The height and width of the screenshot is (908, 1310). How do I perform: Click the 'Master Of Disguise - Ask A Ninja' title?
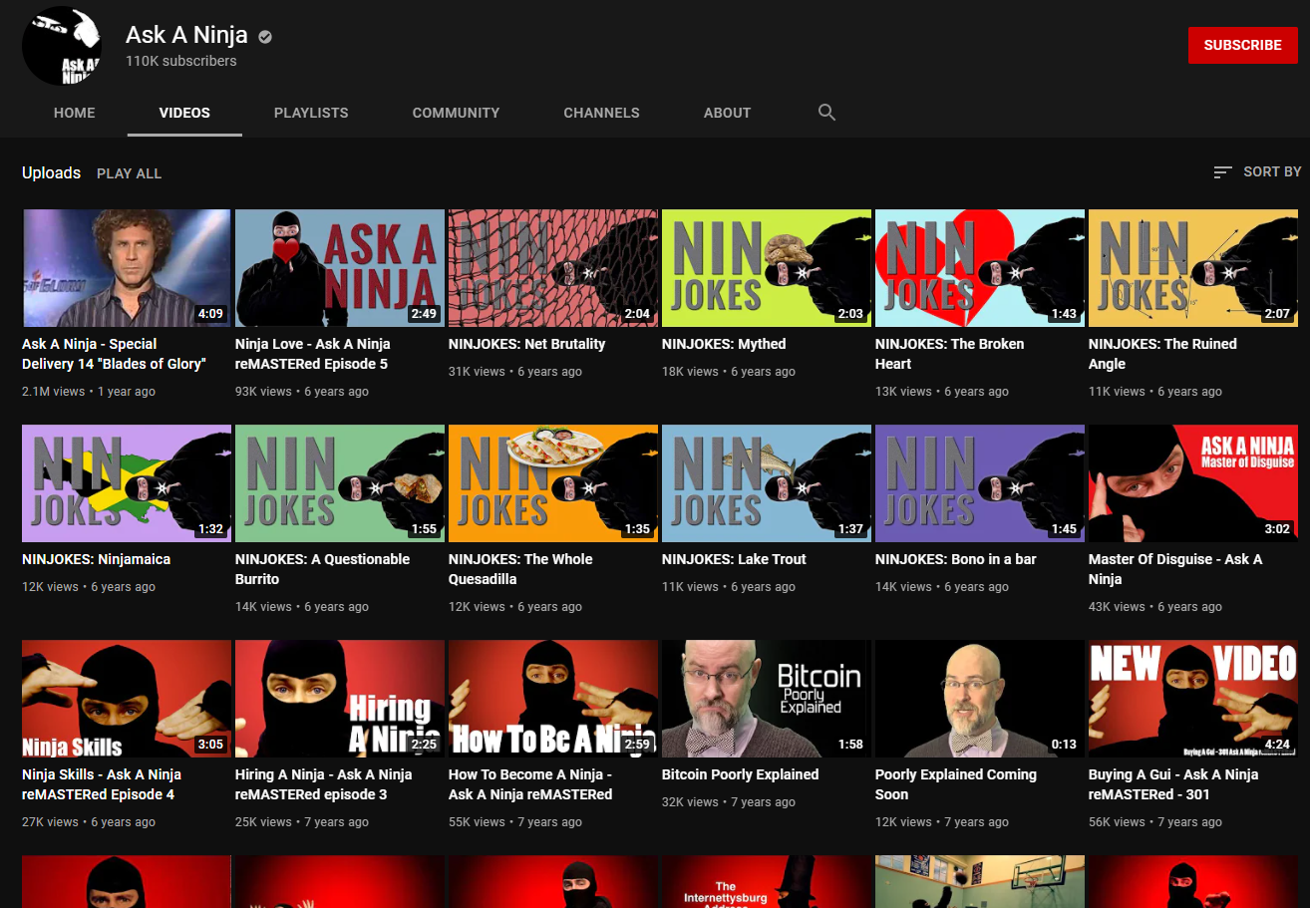pyautogui.click(x=1175, y=569)
